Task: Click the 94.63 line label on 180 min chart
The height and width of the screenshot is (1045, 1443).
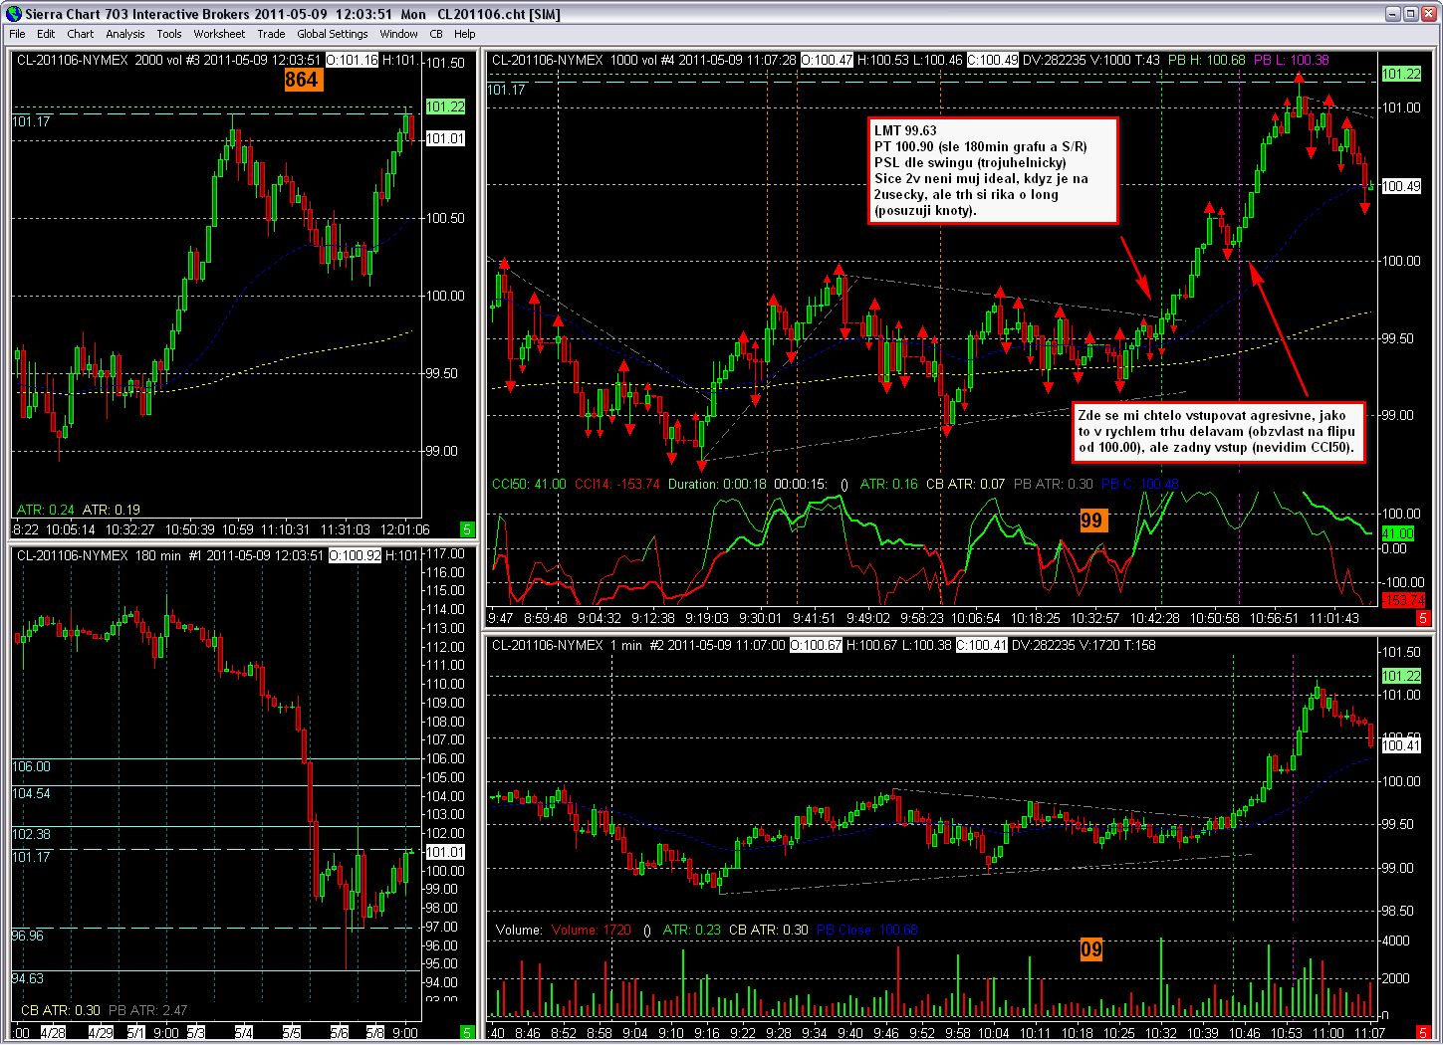Action: coord(28,978)
